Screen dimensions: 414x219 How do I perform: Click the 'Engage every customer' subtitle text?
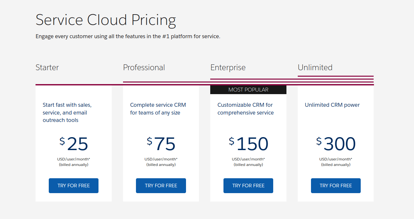[x=128, y=36]
